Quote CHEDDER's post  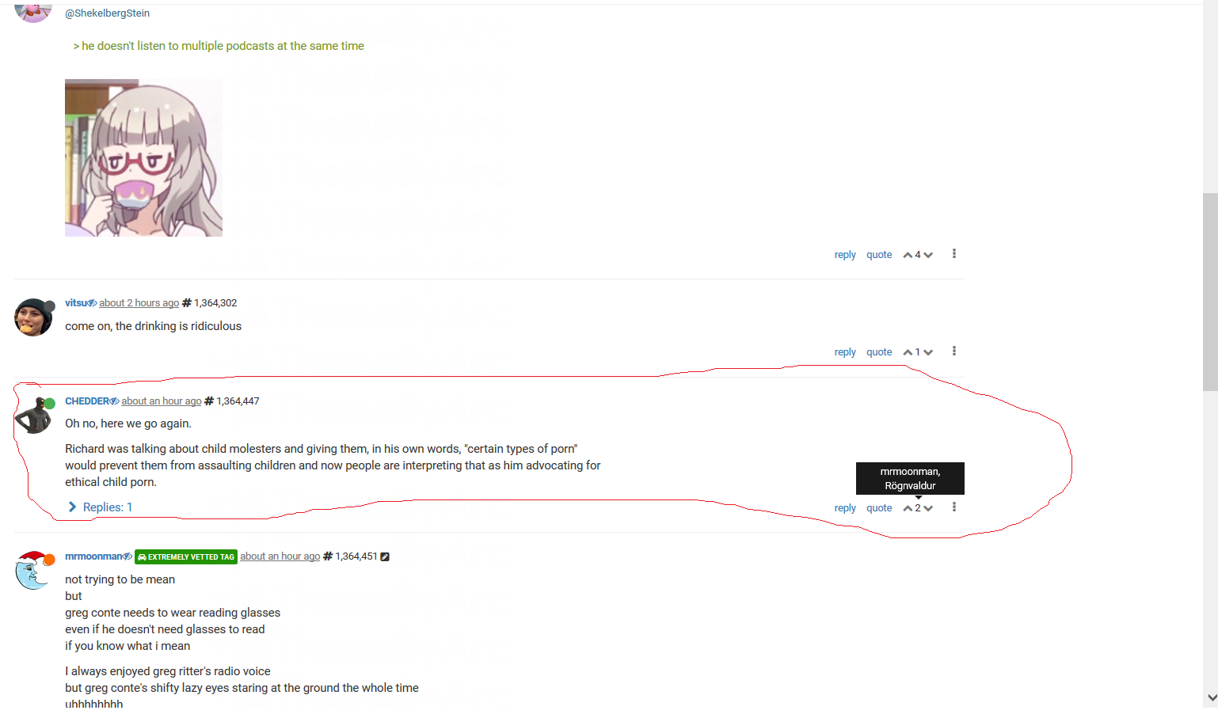pos(879,508)
